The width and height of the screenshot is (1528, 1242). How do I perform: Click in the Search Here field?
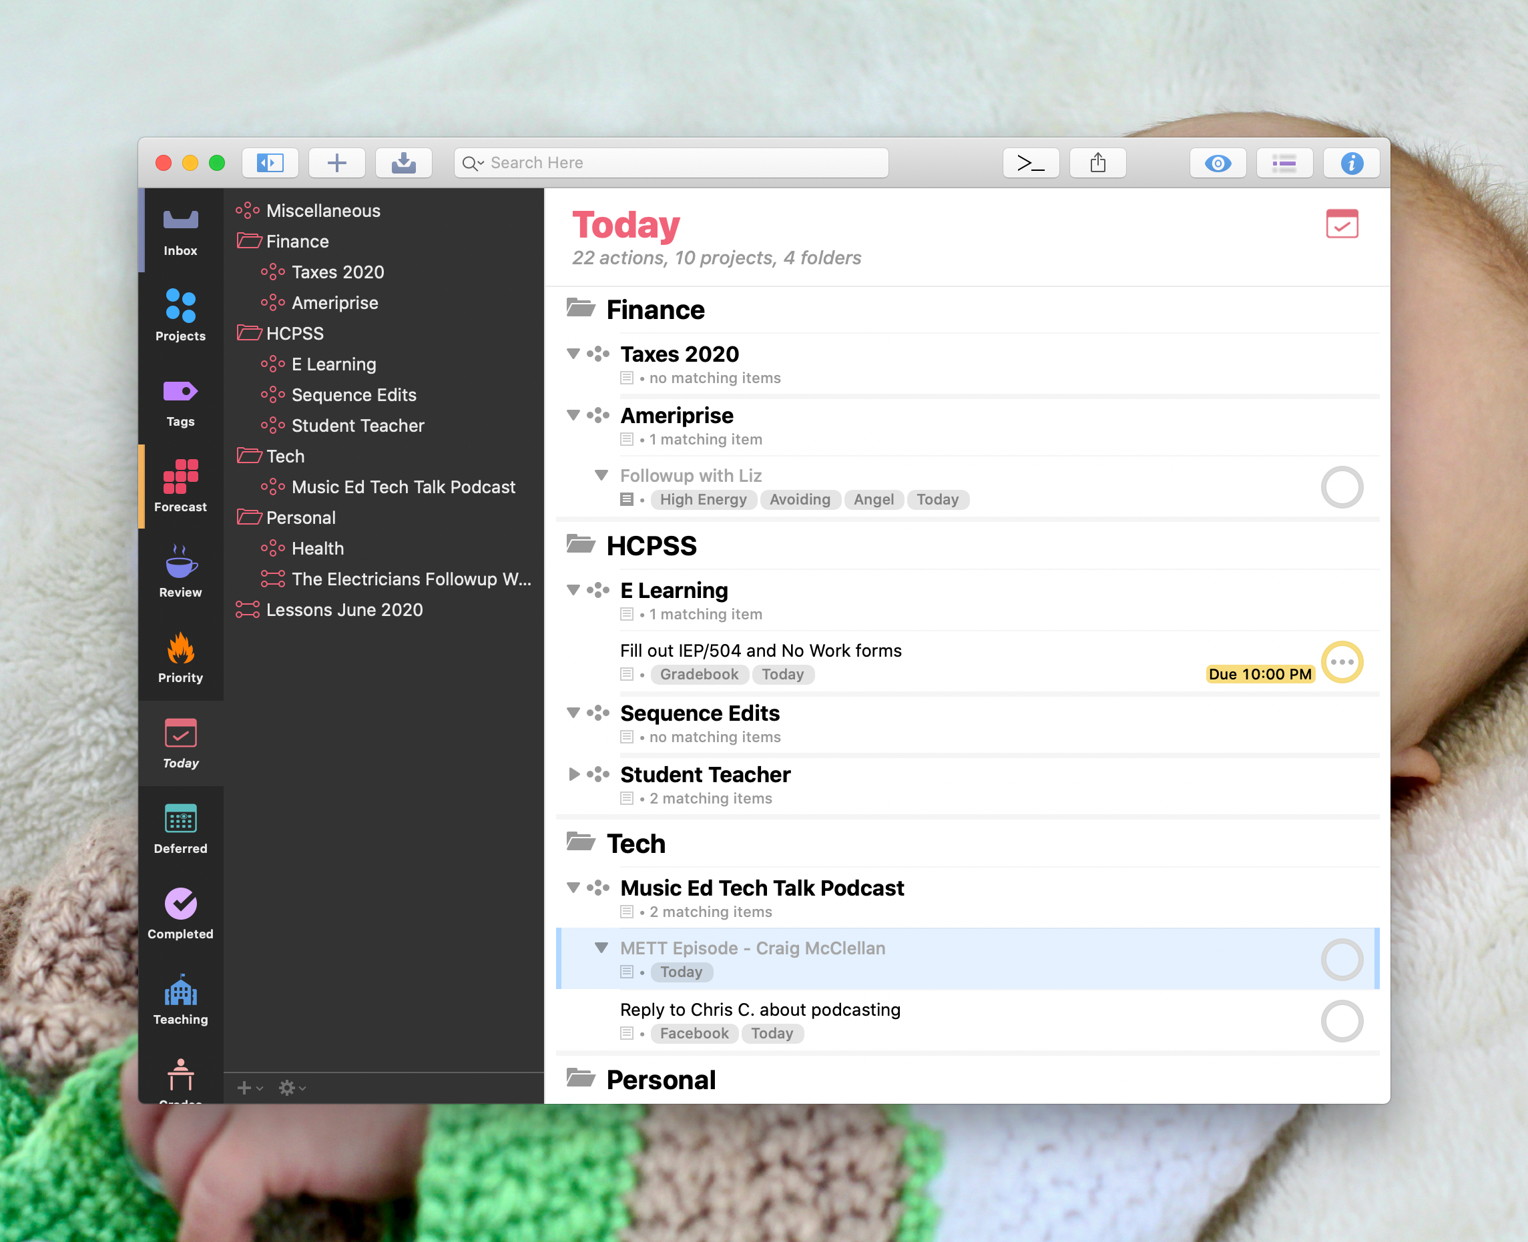coord(672,163)
